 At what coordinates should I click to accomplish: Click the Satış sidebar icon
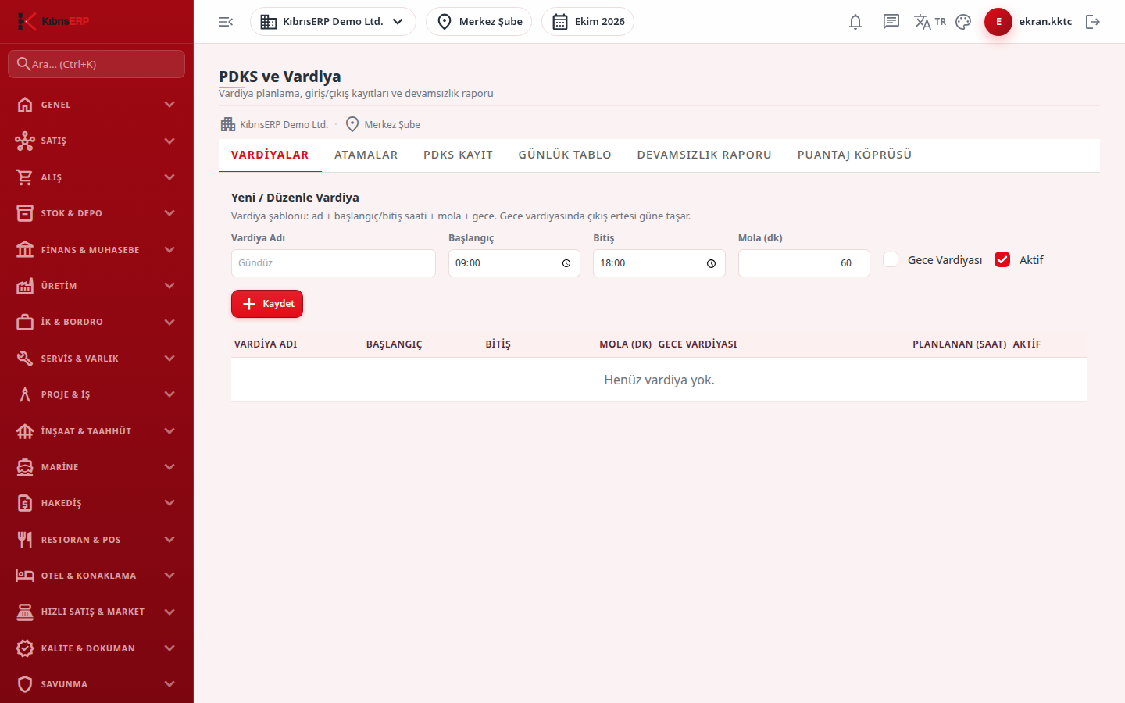click(25, 141)
